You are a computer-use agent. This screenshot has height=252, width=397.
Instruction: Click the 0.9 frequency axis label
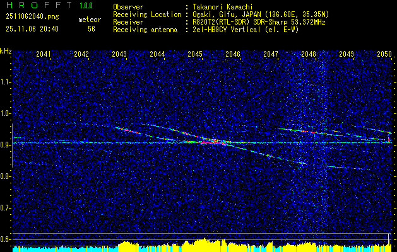click(5, 145)
